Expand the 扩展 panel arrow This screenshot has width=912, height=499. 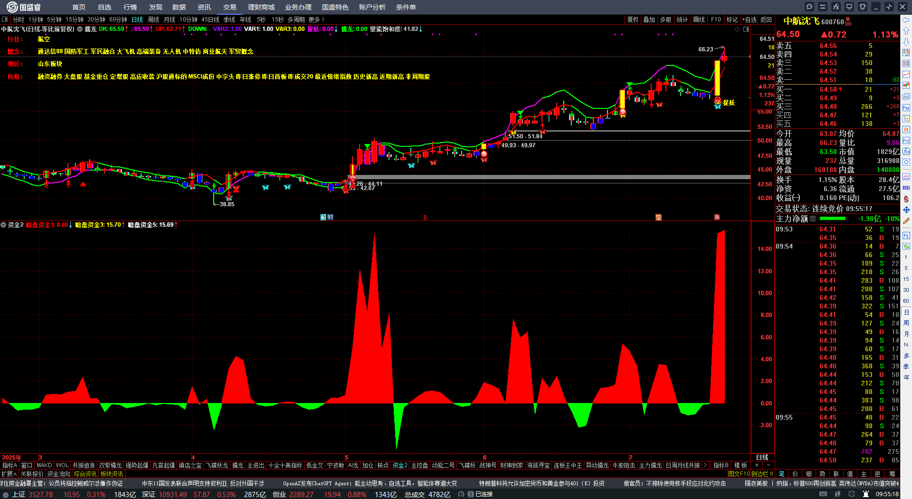point(9,474)
